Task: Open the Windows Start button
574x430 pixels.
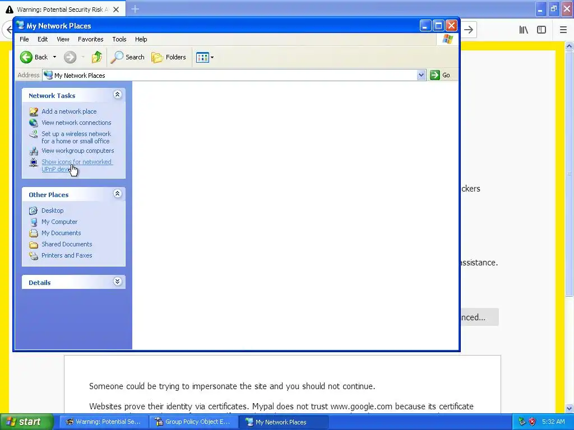Action: pos(26,422)
